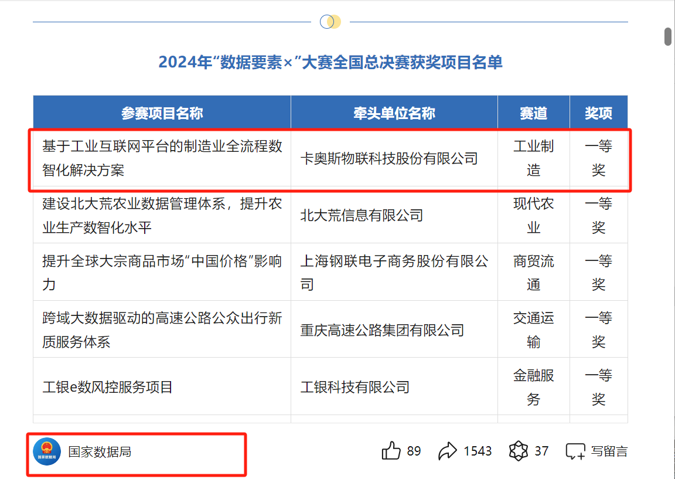Viewport: 675px width, 479px height.
Task: Click the share count 1543
Action: click(478, 451)
